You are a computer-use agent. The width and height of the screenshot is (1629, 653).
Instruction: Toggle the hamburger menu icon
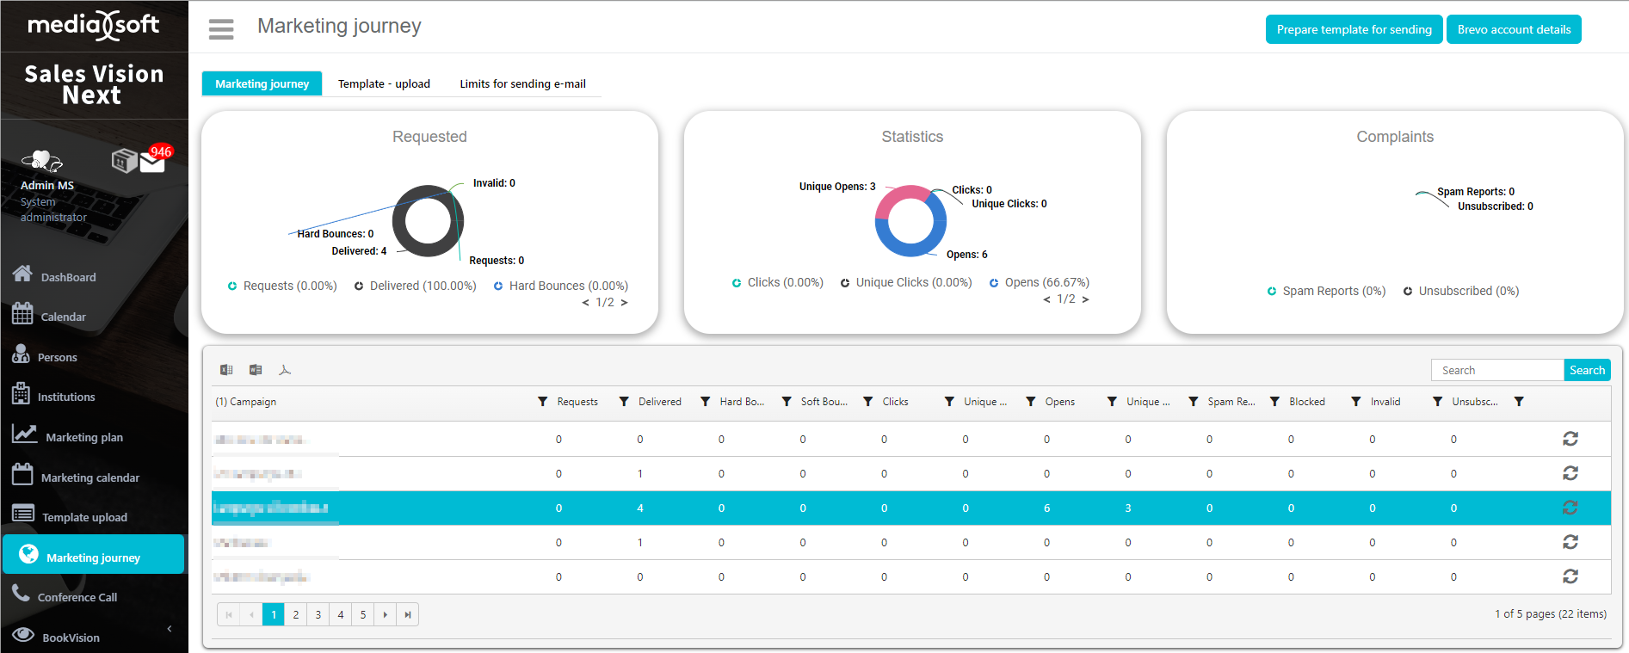[221, 29]
